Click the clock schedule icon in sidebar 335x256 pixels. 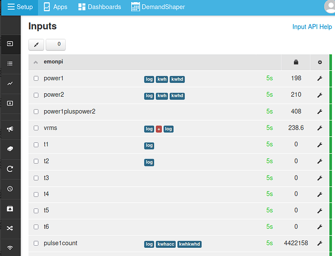[10, 189]
